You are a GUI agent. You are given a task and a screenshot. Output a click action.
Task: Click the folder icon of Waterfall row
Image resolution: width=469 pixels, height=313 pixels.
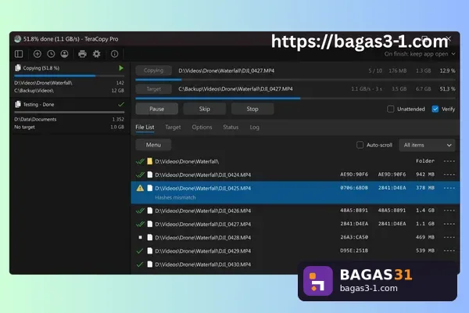pos(149,161)
